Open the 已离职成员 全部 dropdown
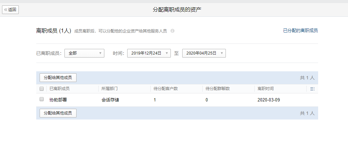The height and width of the screenshot is (157, 348). pos(84,53)
